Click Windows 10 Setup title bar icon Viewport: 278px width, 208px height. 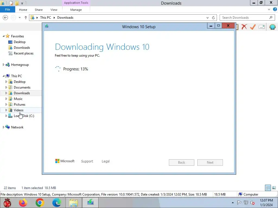47,26
